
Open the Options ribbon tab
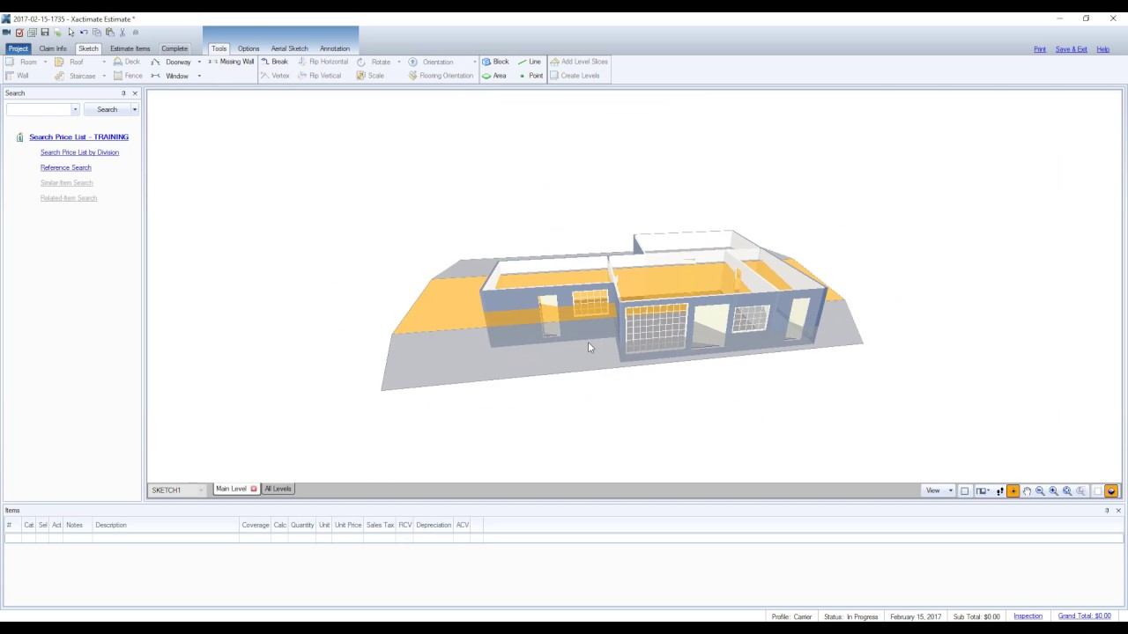click(x=249, y=48)
